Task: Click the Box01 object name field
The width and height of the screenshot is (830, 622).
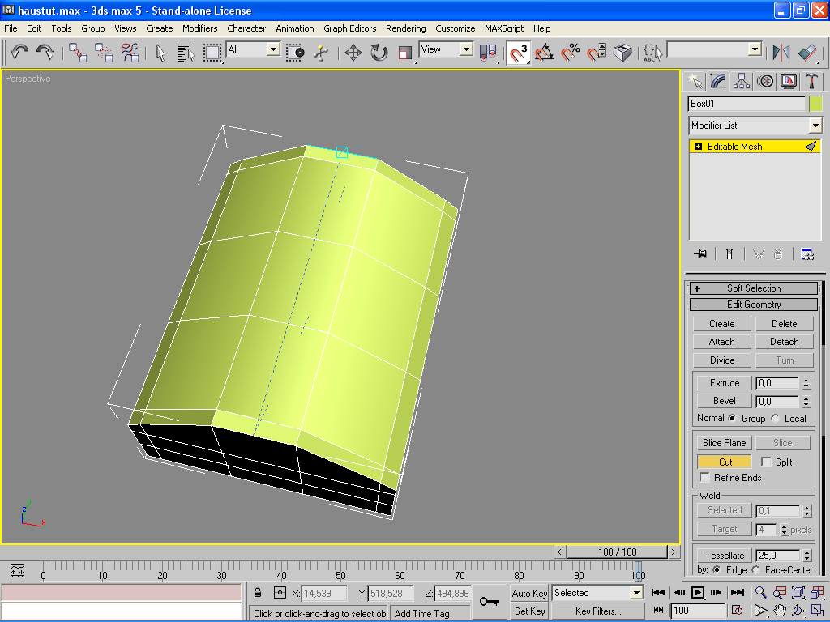Action: click(x=747, y=104)
